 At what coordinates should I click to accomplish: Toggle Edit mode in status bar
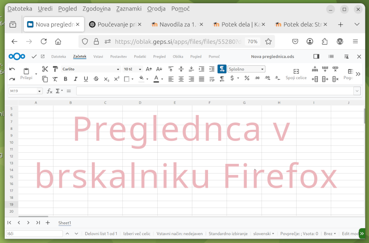coord(350,234)
